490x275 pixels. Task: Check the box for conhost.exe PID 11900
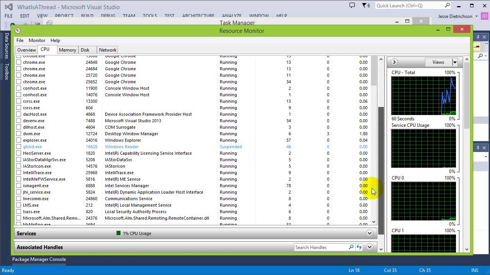click(x=18, y=88)
